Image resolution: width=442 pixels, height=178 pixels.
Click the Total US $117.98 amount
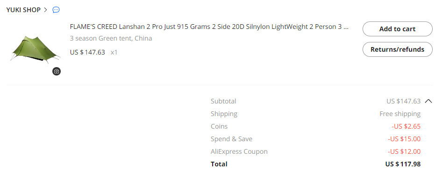pos(403,164)
